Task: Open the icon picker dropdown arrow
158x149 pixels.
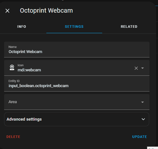Action: 143,68
